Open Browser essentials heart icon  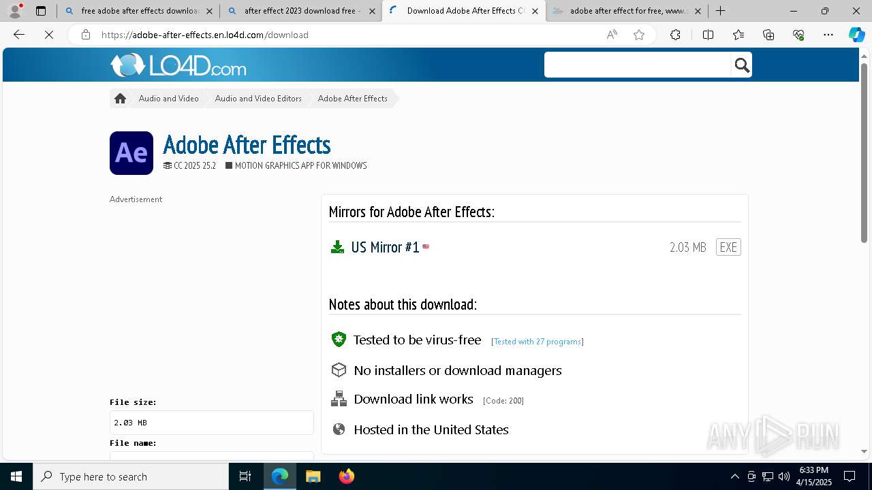tap(798, 35)
